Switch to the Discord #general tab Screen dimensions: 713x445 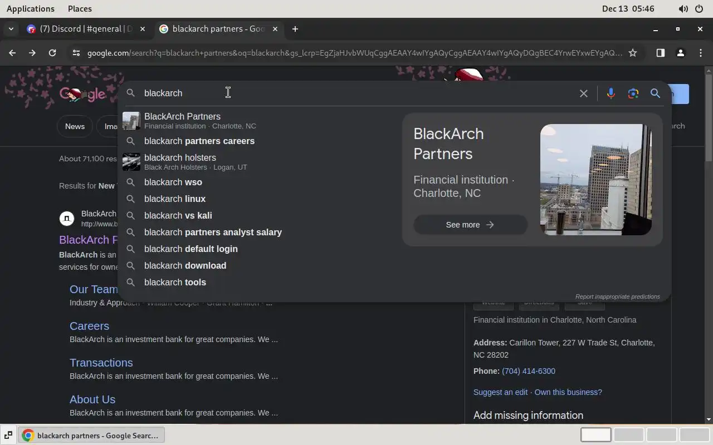pyautogui.click(x=87, y=29)
